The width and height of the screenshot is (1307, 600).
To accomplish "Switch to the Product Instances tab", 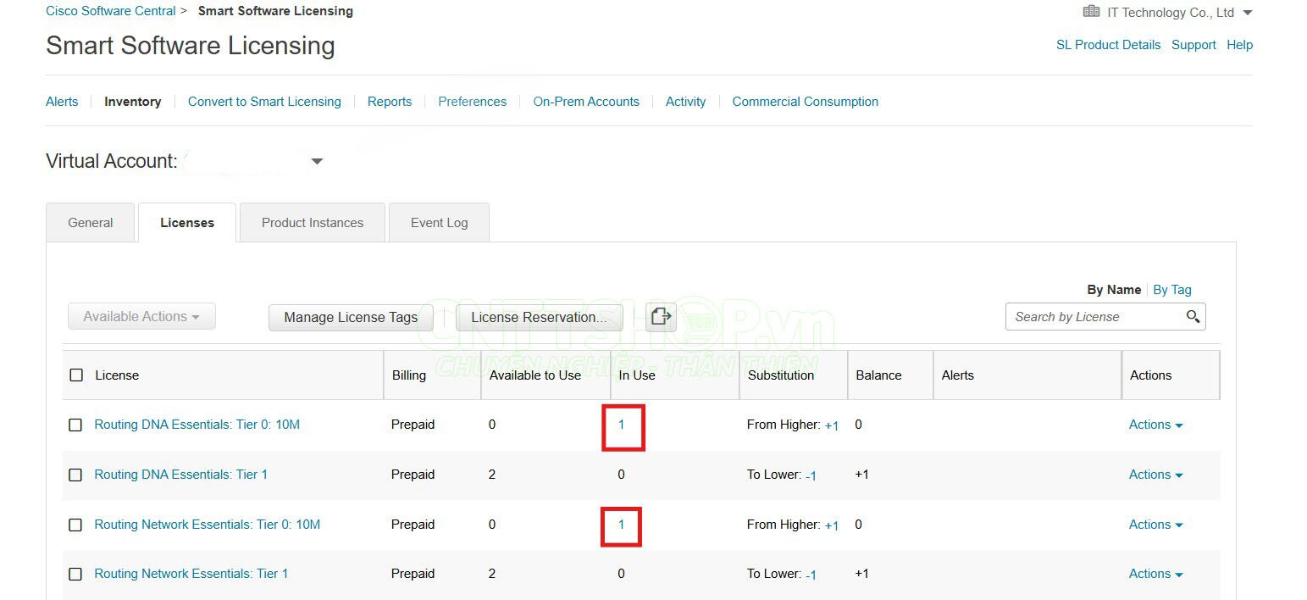I will pos(312,223).
